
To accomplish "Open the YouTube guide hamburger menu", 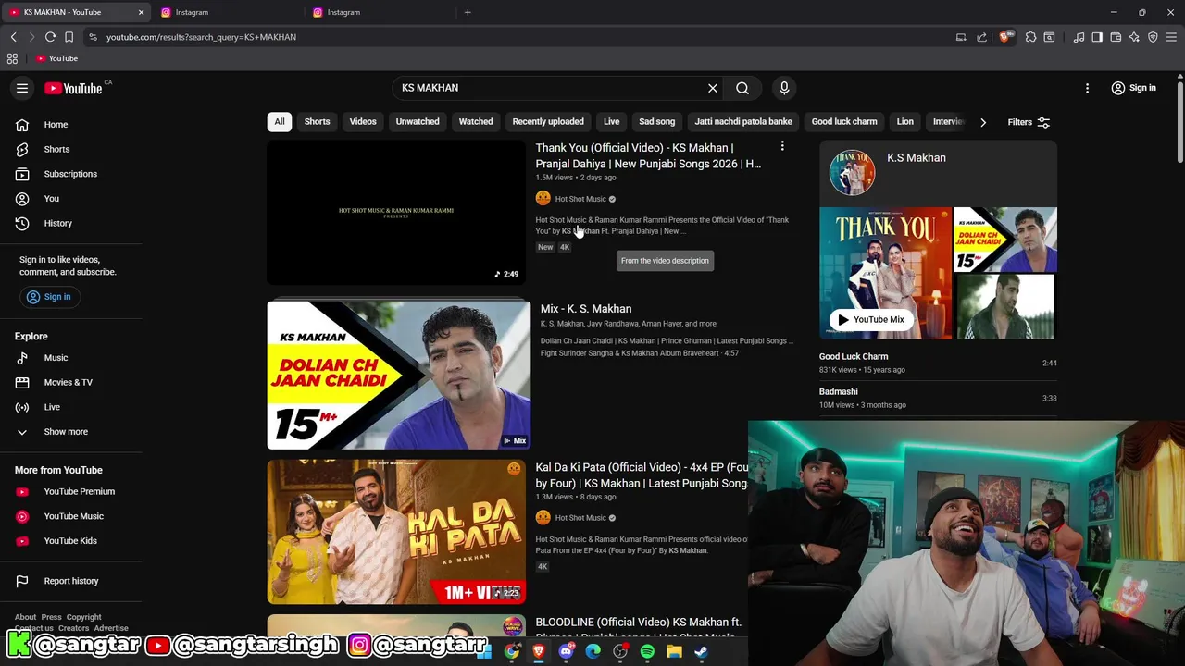I will coord(22,88).
